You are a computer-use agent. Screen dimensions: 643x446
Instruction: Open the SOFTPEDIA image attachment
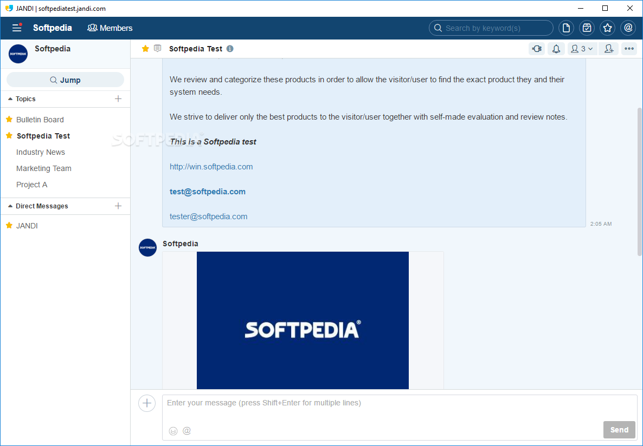click(303, 320)
